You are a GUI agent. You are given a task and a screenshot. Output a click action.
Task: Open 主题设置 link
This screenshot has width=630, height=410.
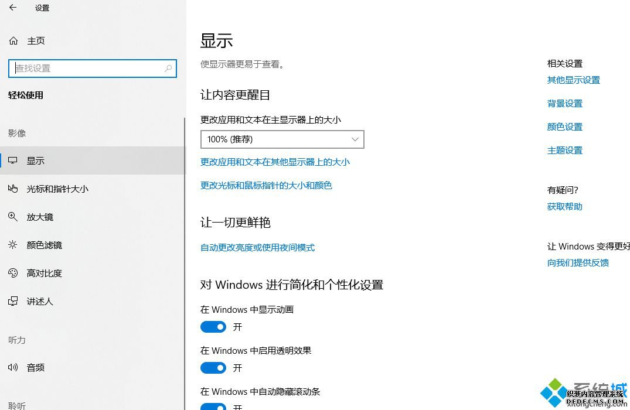tap(564, 151)
